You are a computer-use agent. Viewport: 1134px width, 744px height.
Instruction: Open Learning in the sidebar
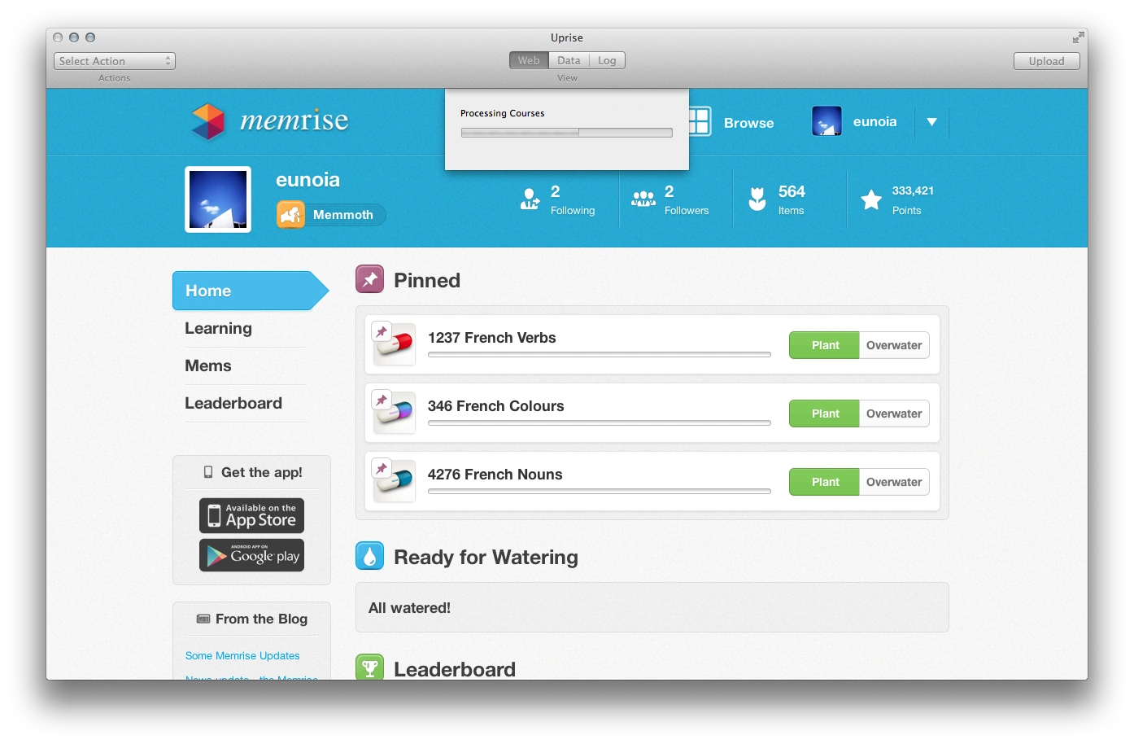click(218, 328)
